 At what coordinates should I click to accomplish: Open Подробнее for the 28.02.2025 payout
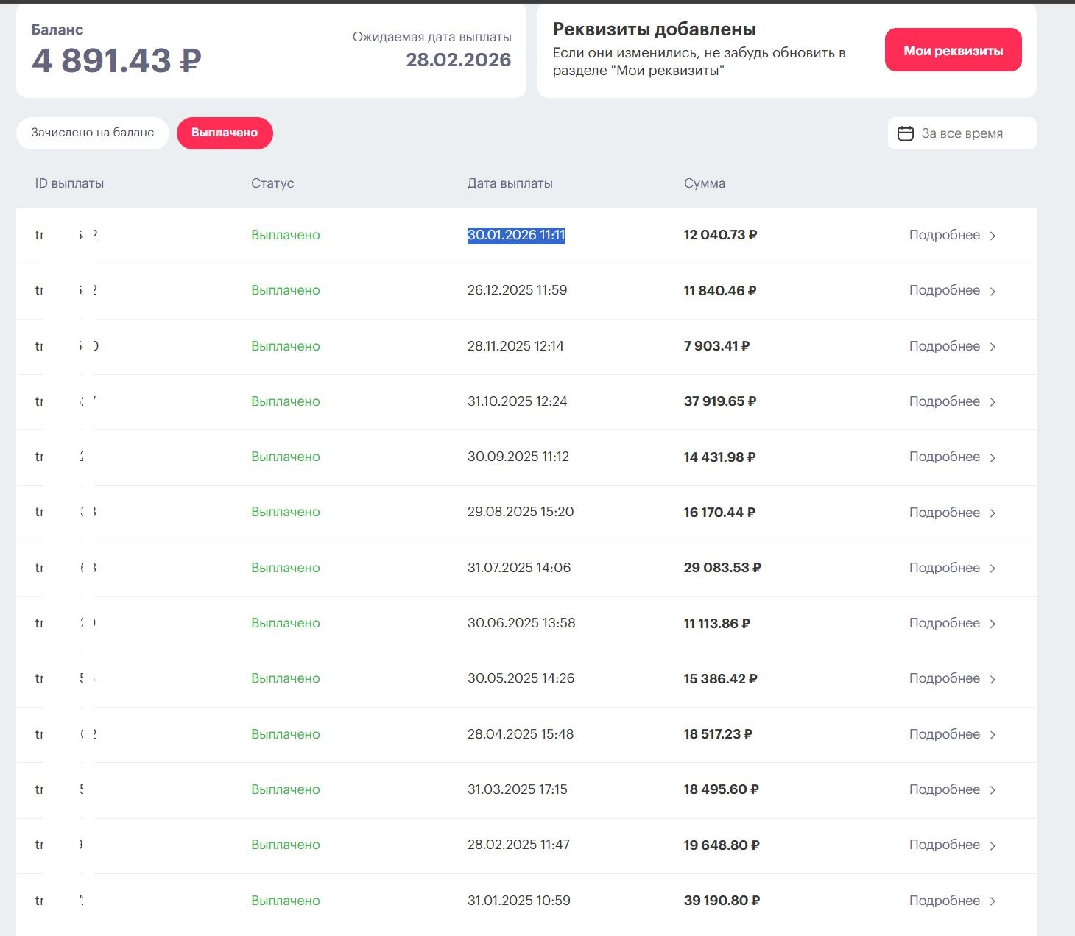(x=944, y=845)
